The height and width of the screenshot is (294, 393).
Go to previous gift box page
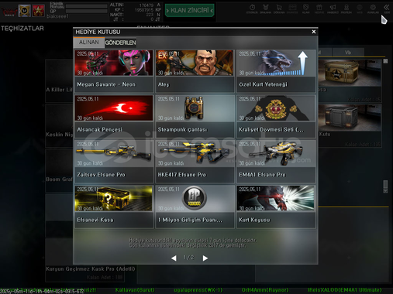(x=174, y=258)
